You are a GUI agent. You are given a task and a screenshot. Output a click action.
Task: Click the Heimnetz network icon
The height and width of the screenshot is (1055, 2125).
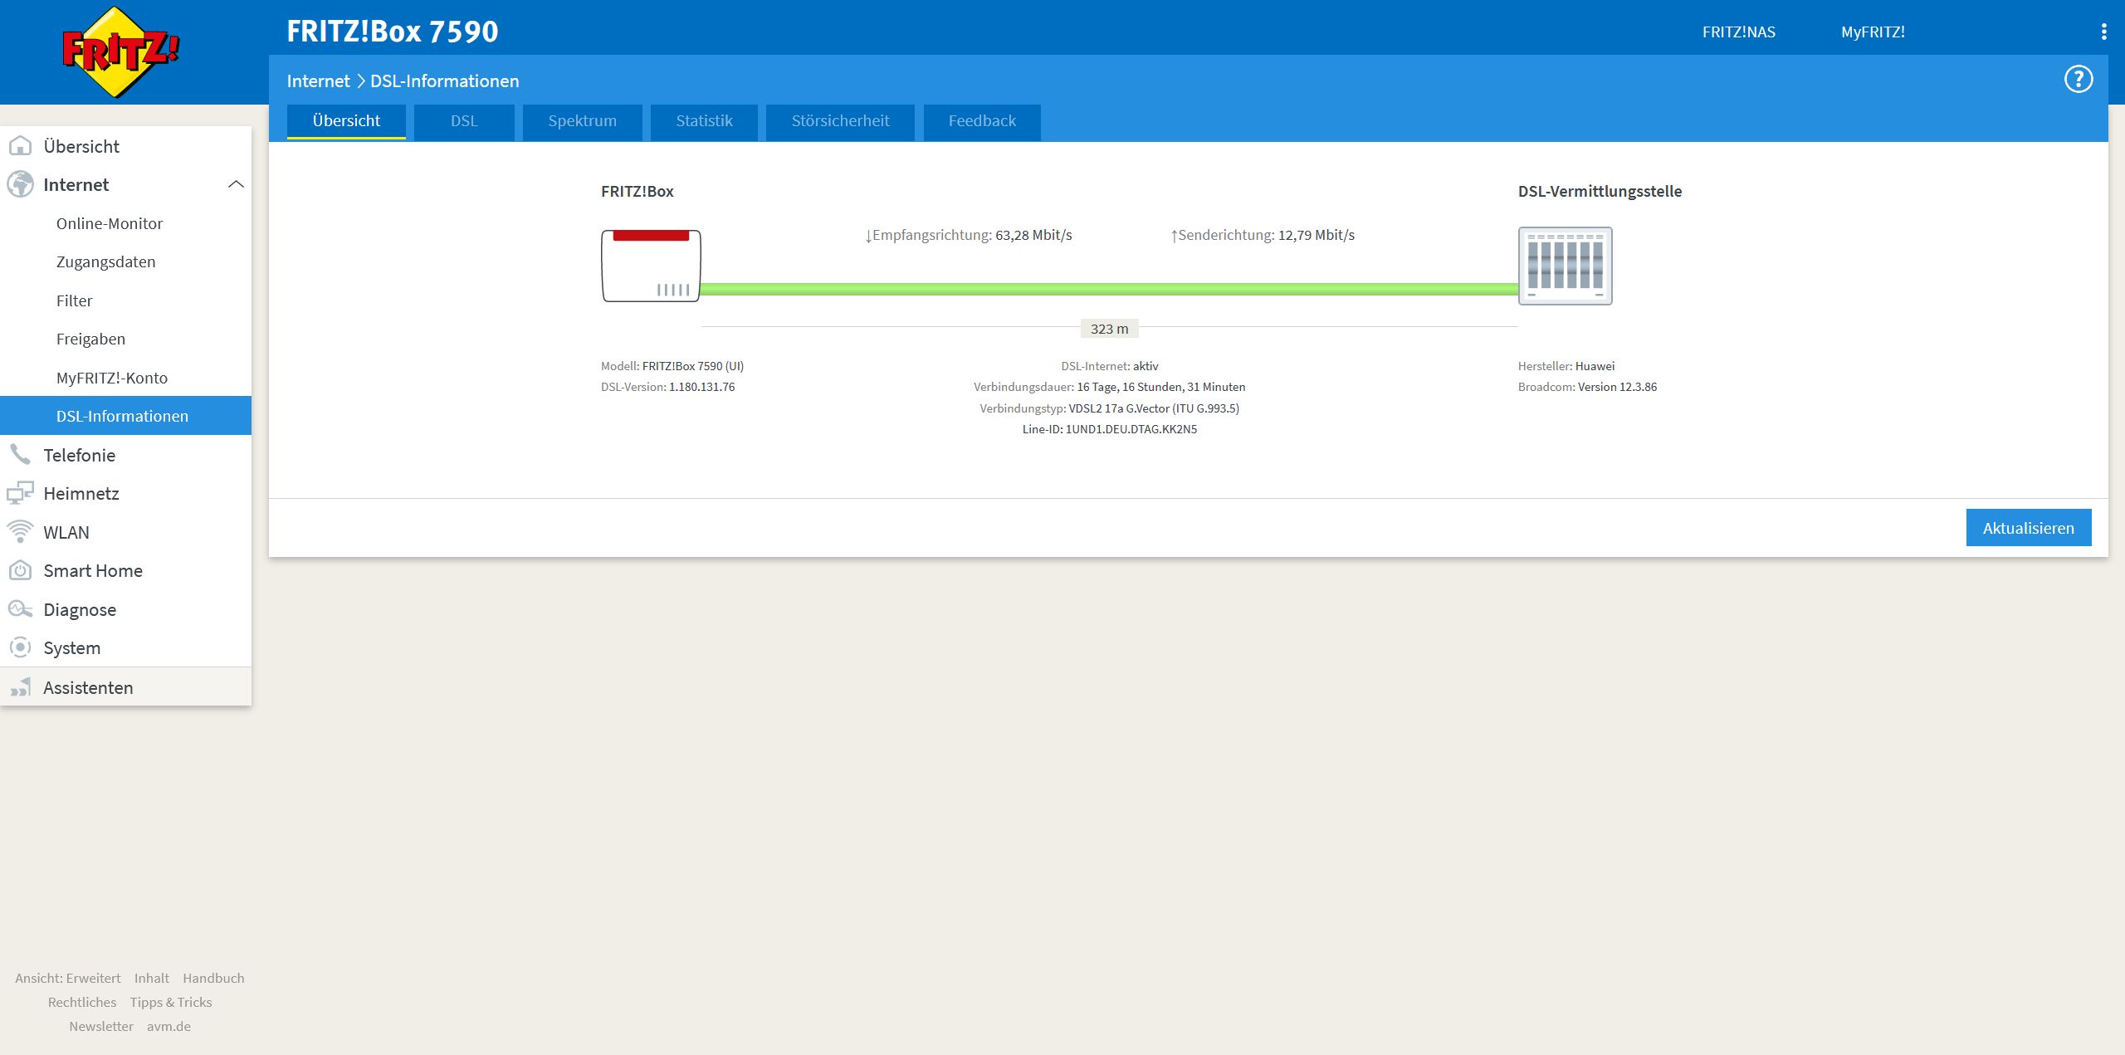pos(20,493)
